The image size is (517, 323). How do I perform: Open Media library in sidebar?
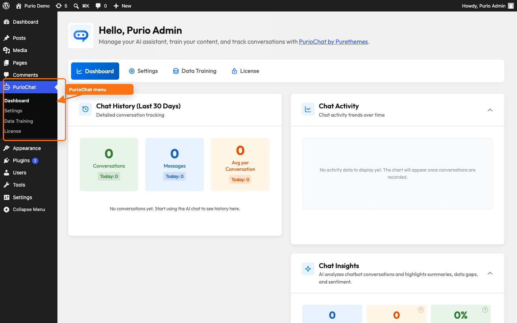click(x=29, y=50)
